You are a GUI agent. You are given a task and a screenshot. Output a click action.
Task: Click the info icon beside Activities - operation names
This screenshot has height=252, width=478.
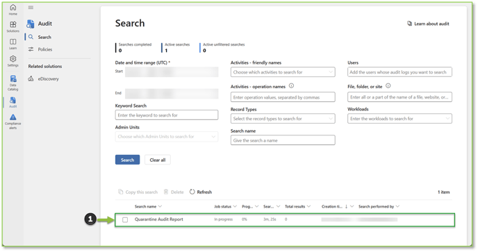291,86
